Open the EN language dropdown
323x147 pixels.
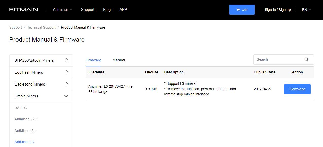pyautogui.click(x=306, y=10)
